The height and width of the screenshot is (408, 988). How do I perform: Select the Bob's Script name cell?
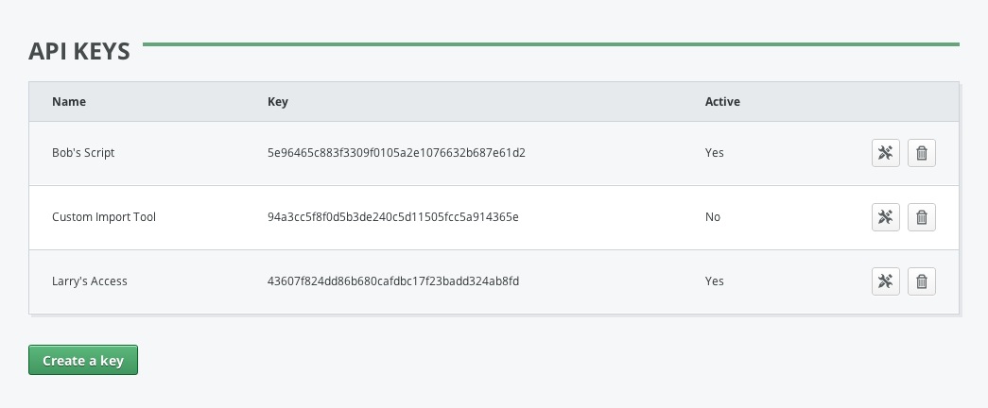pyautogui.click(x=83, y=153)
